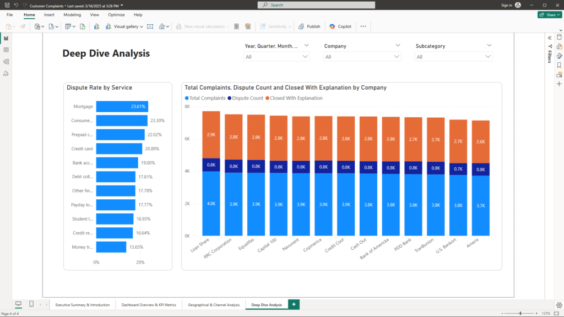Screen dimensions: 564x317
Task: Click the Search box in title bar
Action: tap(316, 5)
